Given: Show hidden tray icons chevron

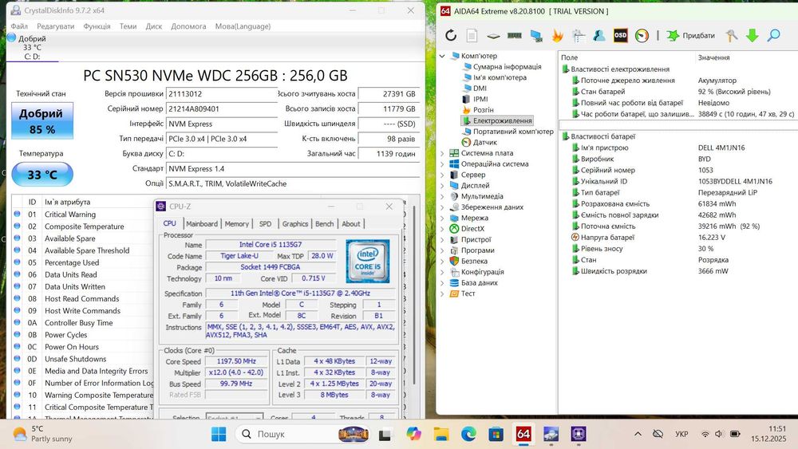Looking at the screenshot, I should (638, 434).
